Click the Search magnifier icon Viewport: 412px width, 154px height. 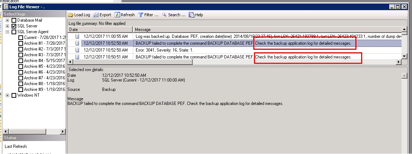coord(165,15)
